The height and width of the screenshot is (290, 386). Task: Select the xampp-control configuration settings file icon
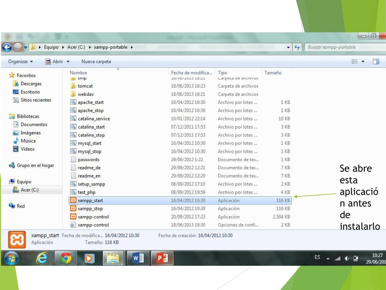(x=73, y=225)
